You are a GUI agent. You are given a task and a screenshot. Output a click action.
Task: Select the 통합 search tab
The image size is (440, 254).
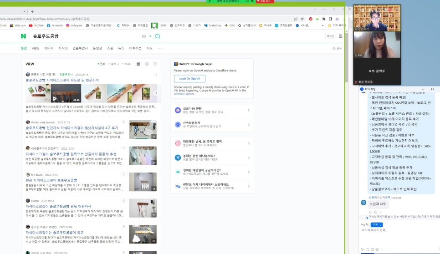(24, 48)
